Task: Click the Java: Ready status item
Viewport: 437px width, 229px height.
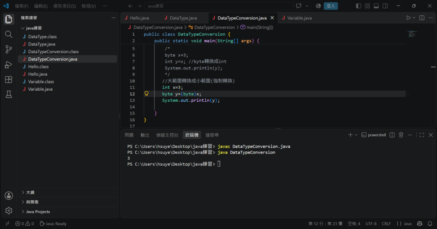Action: 53,223
